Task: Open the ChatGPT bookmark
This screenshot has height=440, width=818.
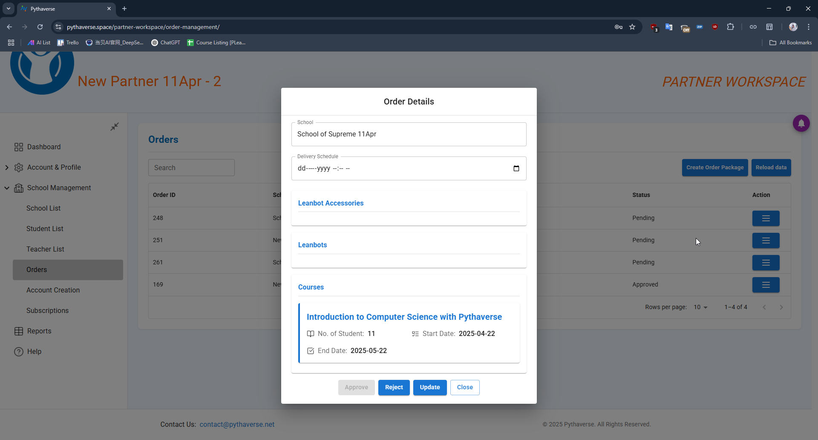Action: click(166, 43)
